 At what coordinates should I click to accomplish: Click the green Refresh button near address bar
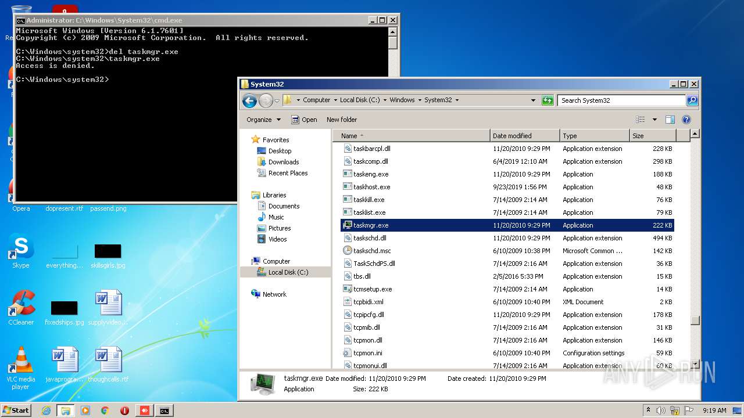[x=548, y=100]
